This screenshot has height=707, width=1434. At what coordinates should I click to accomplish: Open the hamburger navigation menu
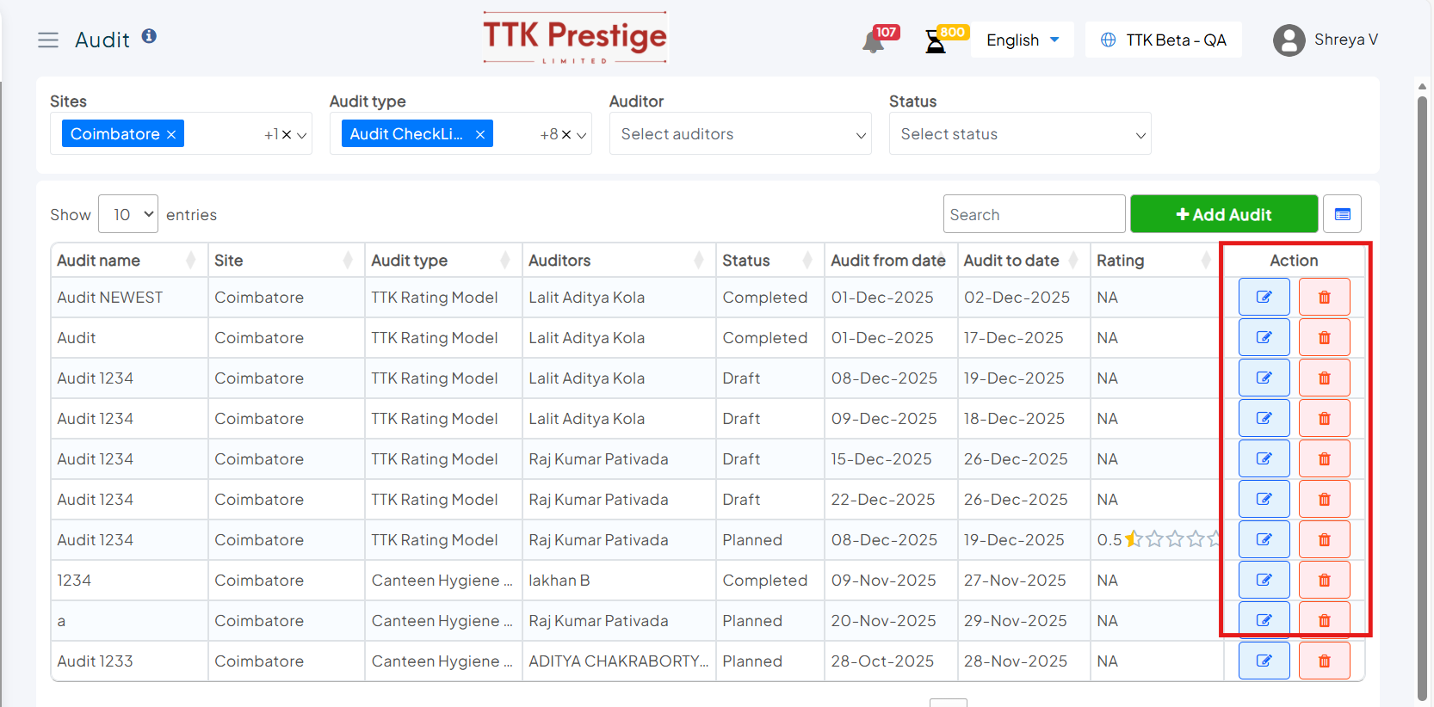coord(48,40)
